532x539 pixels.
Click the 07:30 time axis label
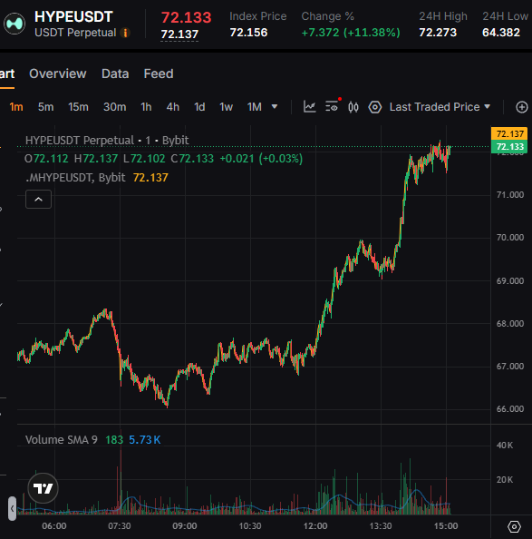(120, 526)
